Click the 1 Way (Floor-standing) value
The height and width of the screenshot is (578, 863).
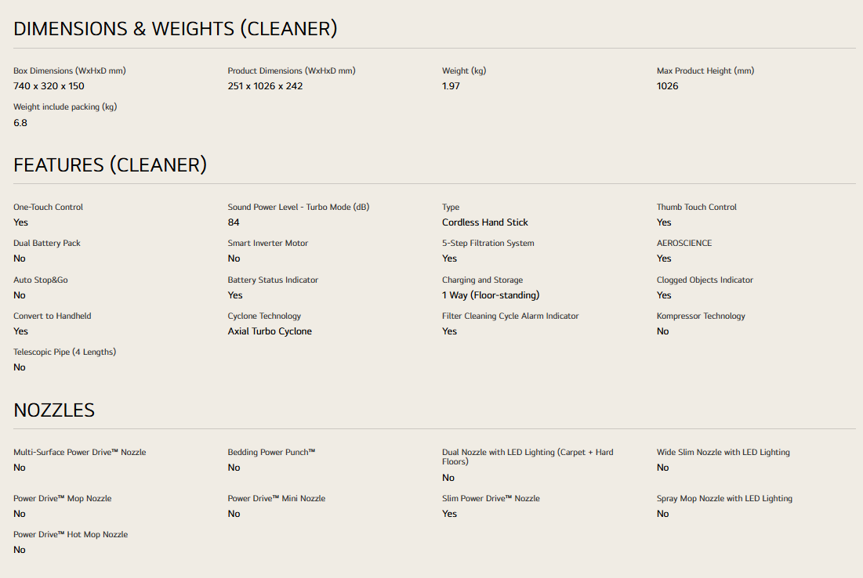pyautogui.click(x=491, y=295)
